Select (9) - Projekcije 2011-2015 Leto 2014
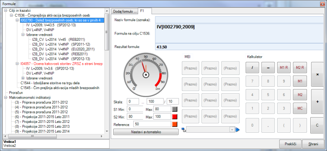Image resolution: width=327 pixels, height=151 pixels. tap(42, 131)
